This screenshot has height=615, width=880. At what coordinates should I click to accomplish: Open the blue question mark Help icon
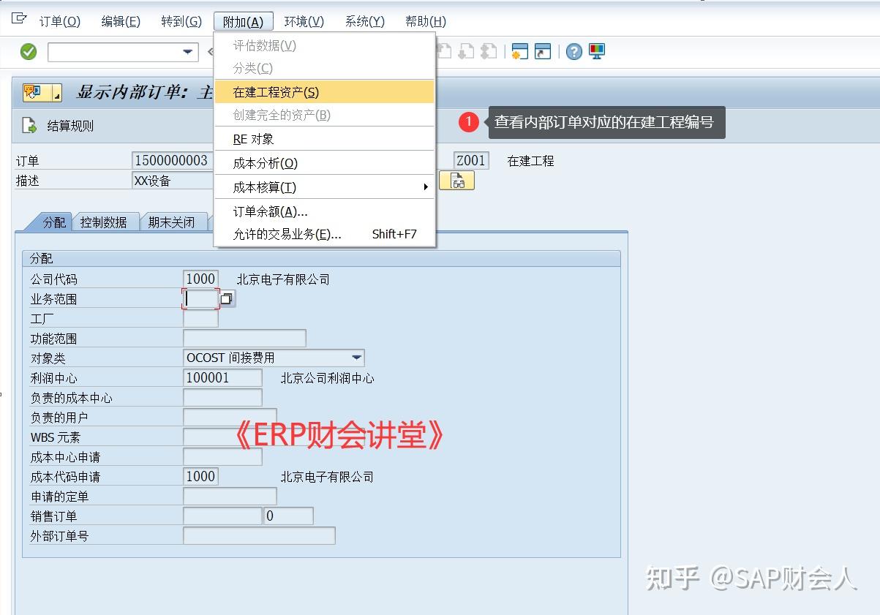tap(573, 51)
